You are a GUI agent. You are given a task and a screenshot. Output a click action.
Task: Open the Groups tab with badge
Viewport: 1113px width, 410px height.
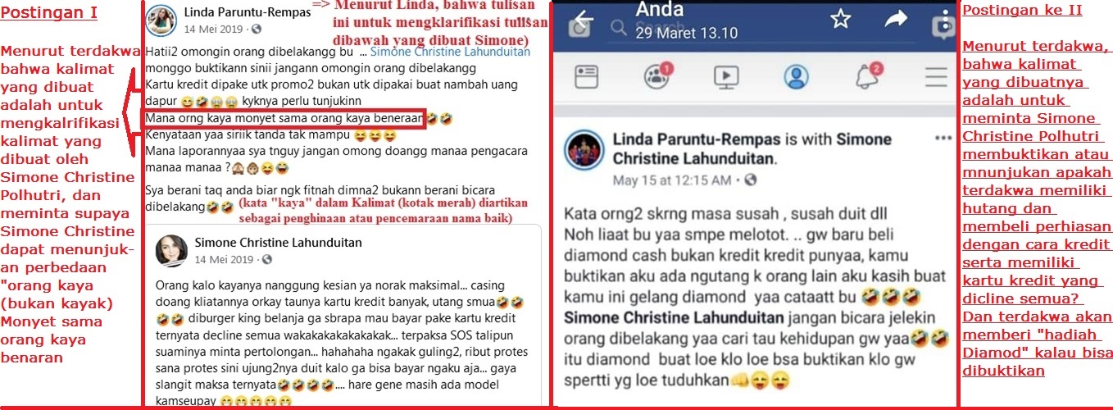[656, 75]
